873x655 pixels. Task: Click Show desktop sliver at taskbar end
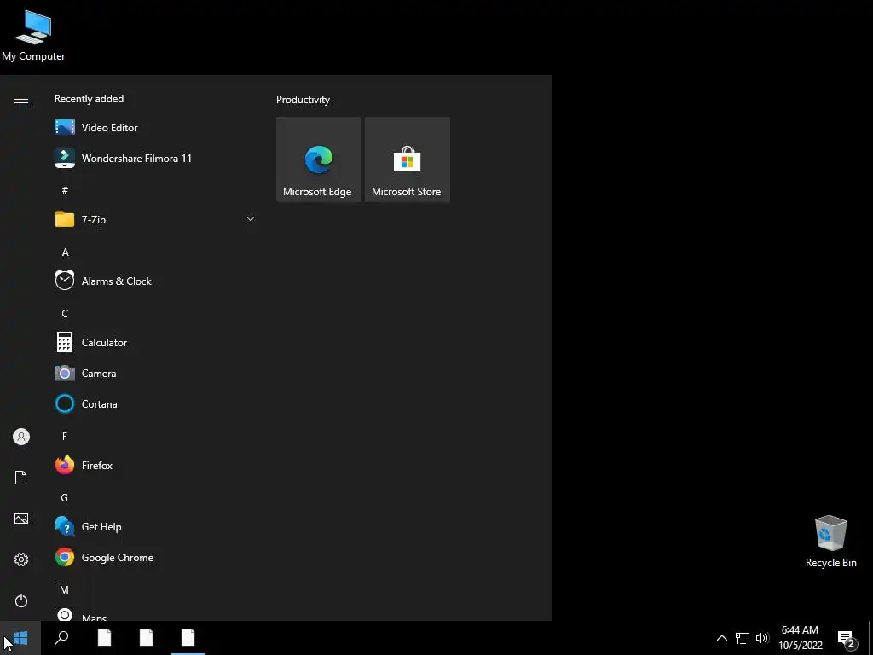pos(870,638)
